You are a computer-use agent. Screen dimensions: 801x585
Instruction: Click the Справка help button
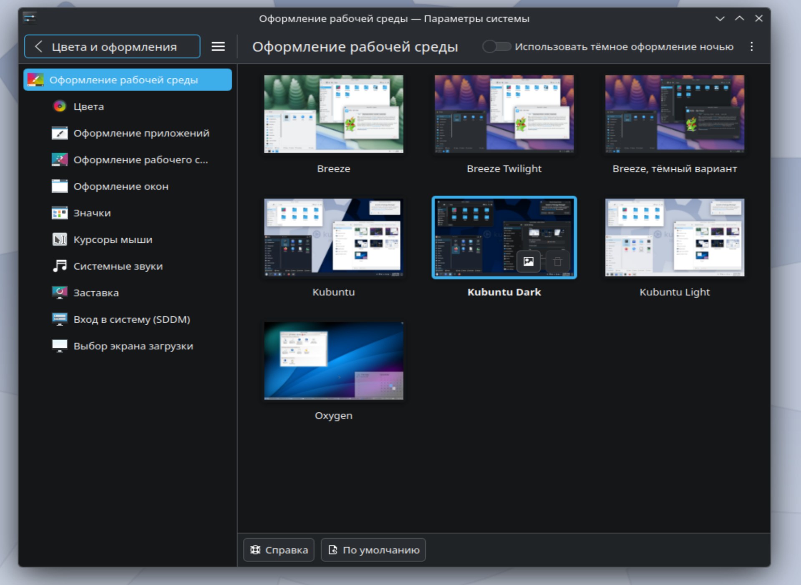tap(279, 550)
